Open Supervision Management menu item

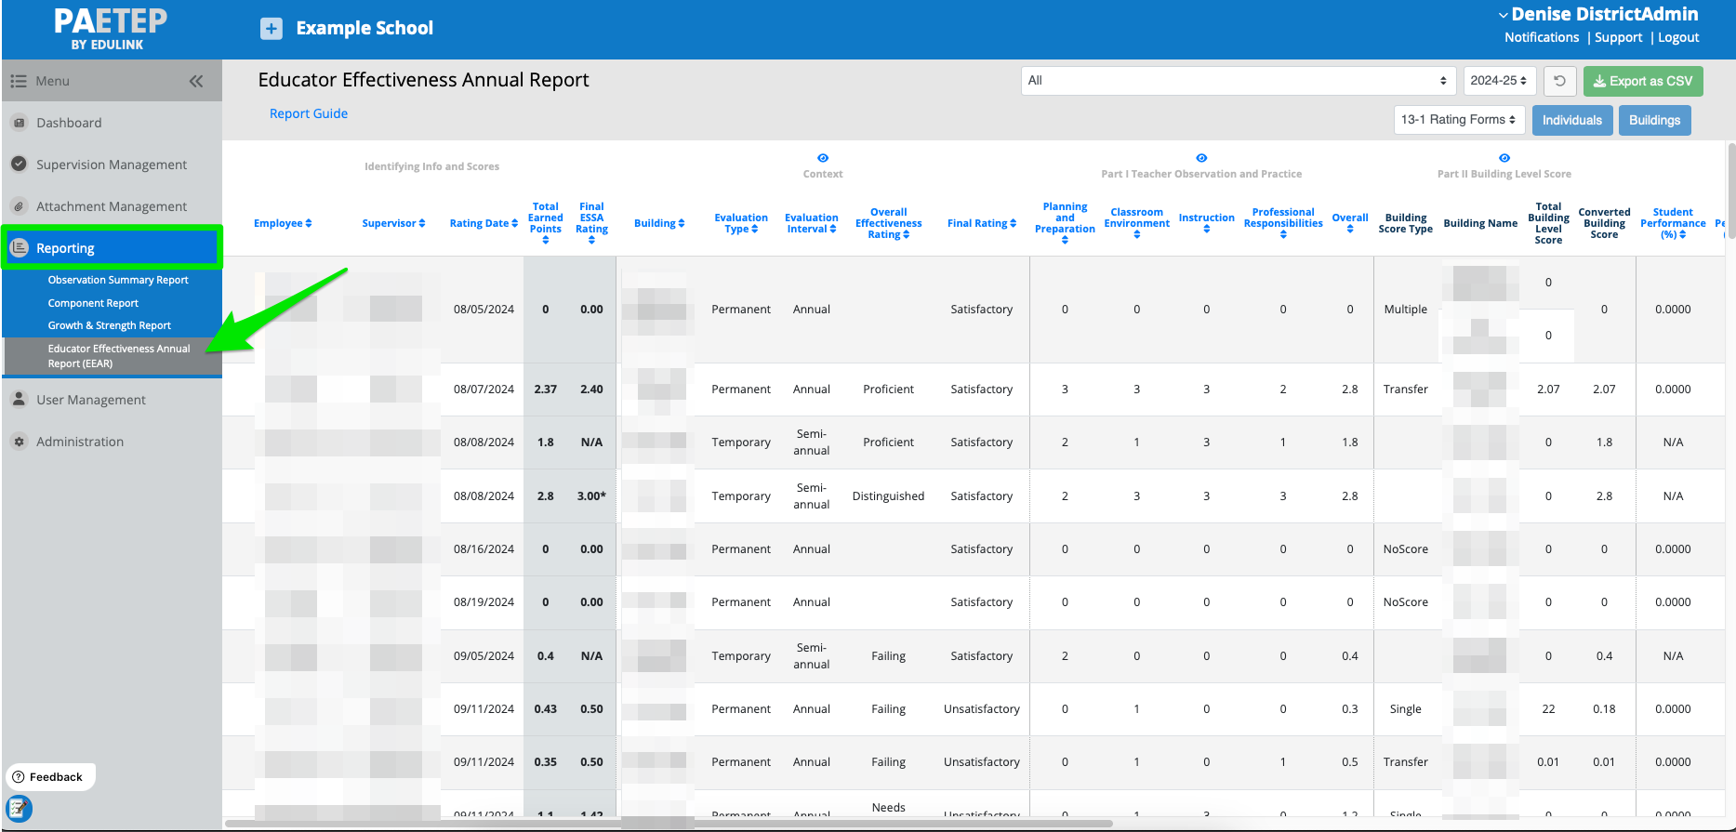point(112,165)
